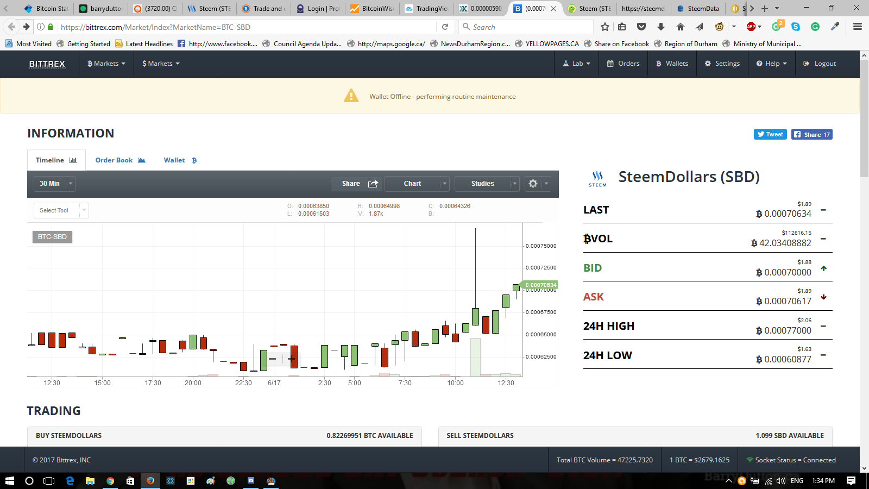This screenshot has width=869, height=489.
Task: Expand the Chart type dropdown arrow
Action: (x=445, y=184)
